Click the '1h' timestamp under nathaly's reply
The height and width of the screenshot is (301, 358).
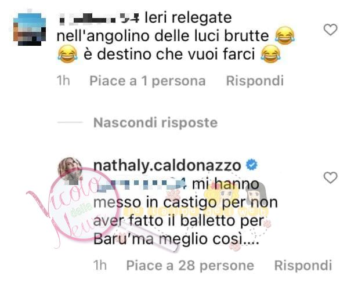click(100, 266)
